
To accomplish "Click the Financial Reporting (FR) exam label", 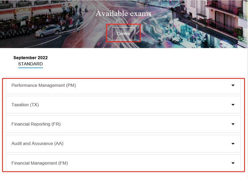I will (x=36, y=124).
